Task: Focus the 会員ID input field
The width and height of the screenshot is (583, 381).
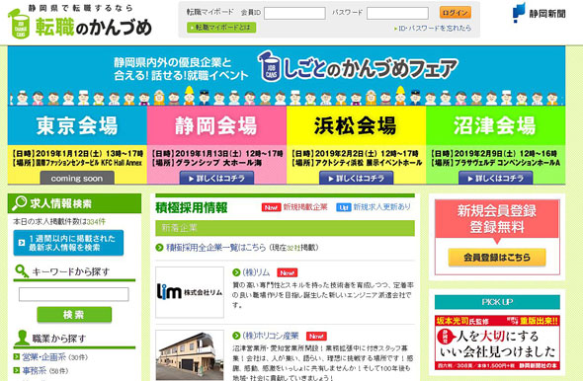Action: [294, 14]
